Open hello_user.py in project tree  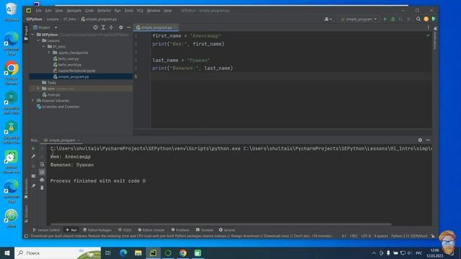click(x=68, y=59)
